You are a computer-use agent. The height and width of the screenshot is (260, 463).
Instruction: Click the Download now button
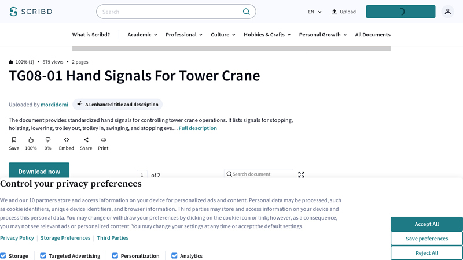pos(39,171)
